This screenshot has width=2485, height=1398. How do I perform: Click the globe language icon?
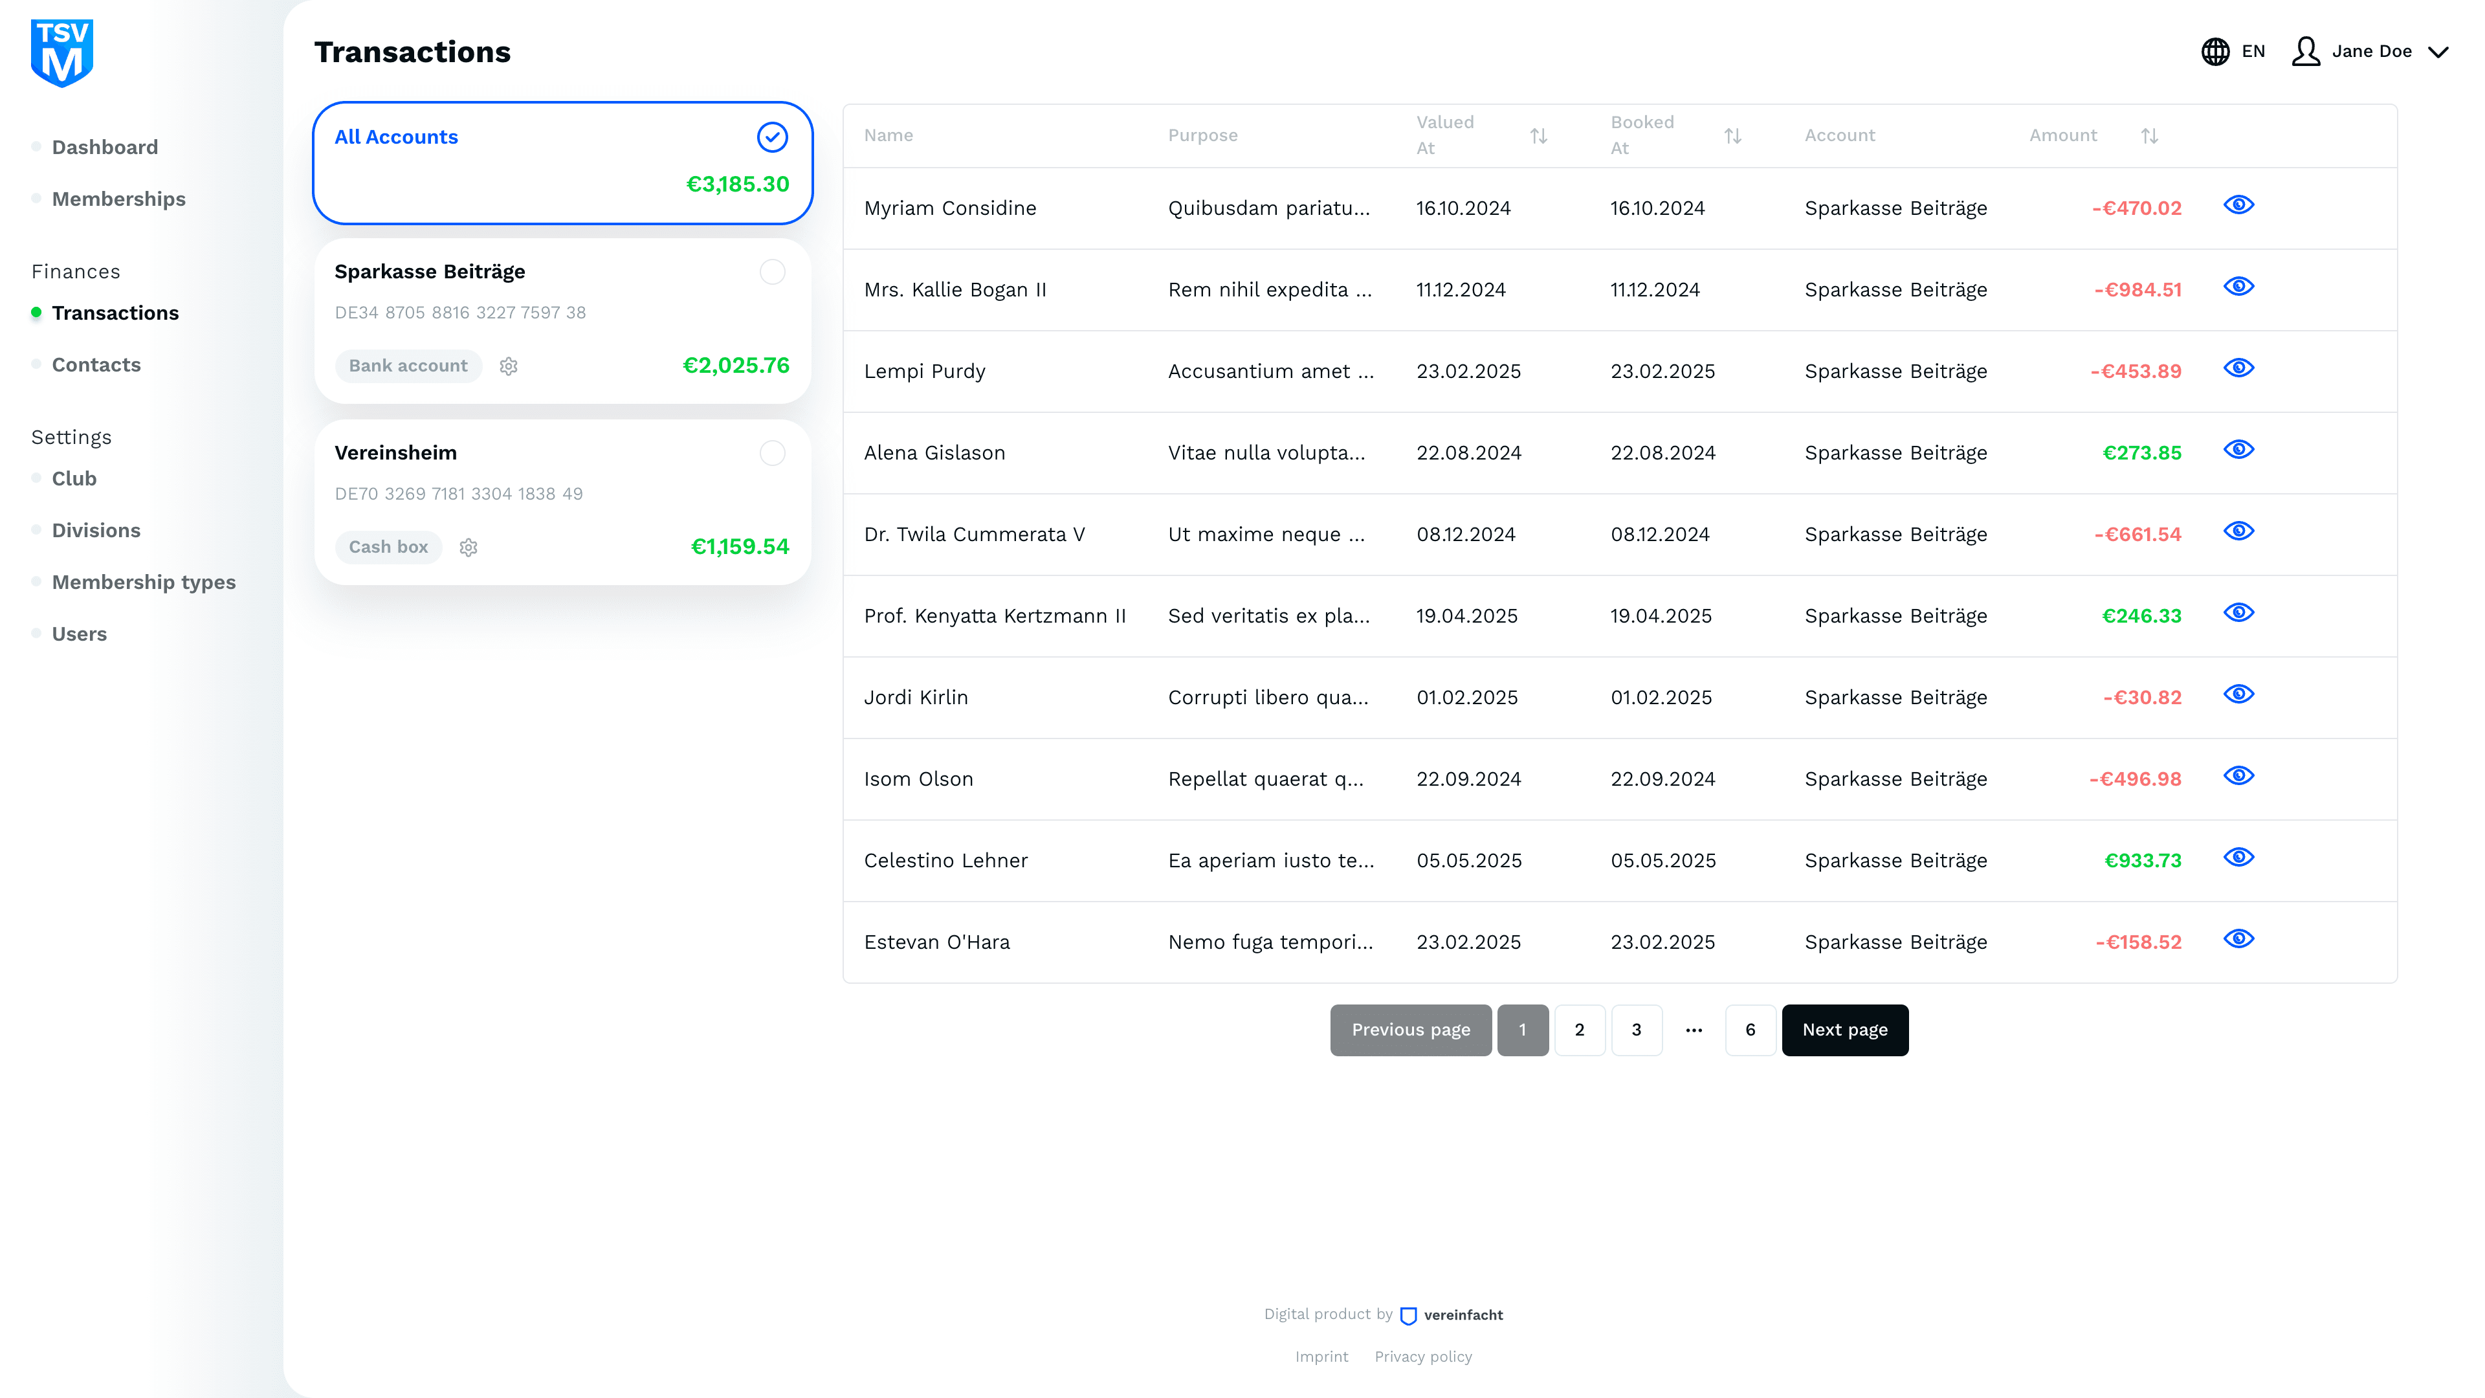coord(2215,51)
